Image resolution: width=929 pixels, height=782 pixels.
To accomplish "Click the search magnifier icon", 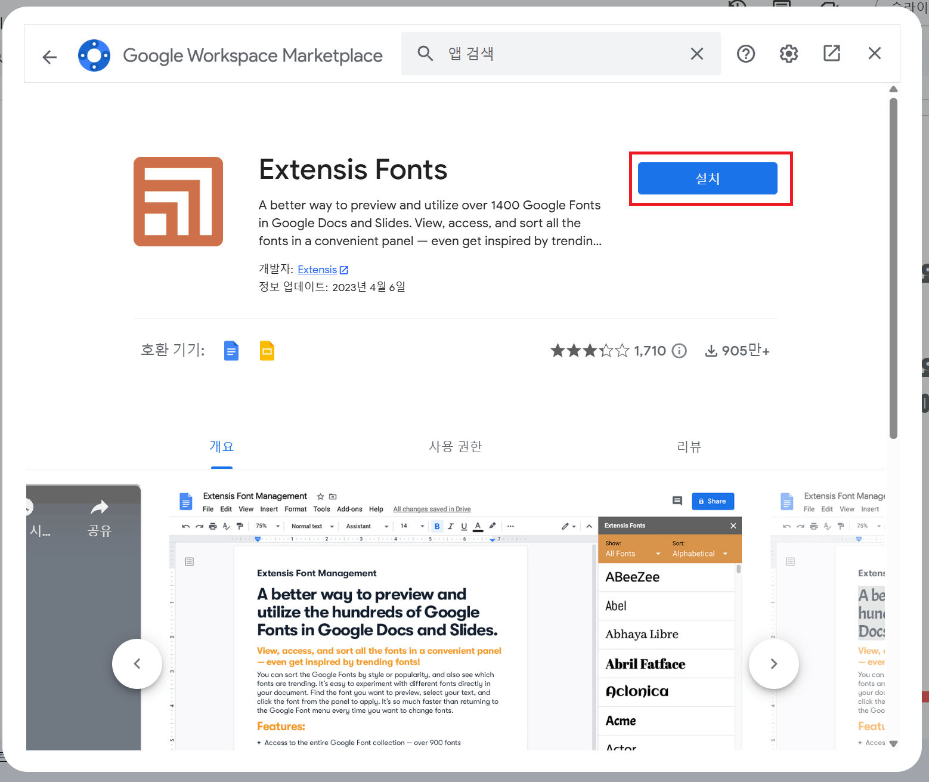I will click(425, 54).
